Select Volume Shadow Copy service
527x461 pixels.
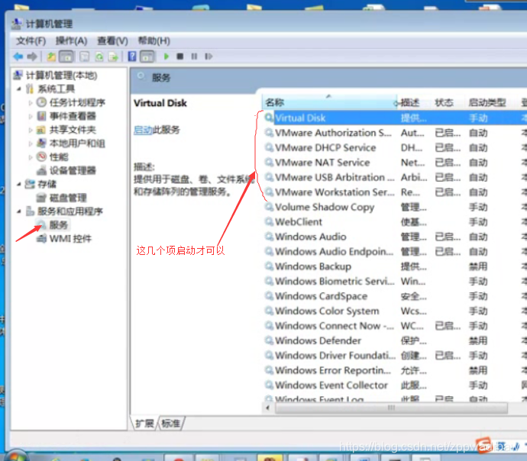(395, 207)
